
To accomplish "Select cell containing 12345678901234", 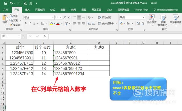I will tap(71, 74).
